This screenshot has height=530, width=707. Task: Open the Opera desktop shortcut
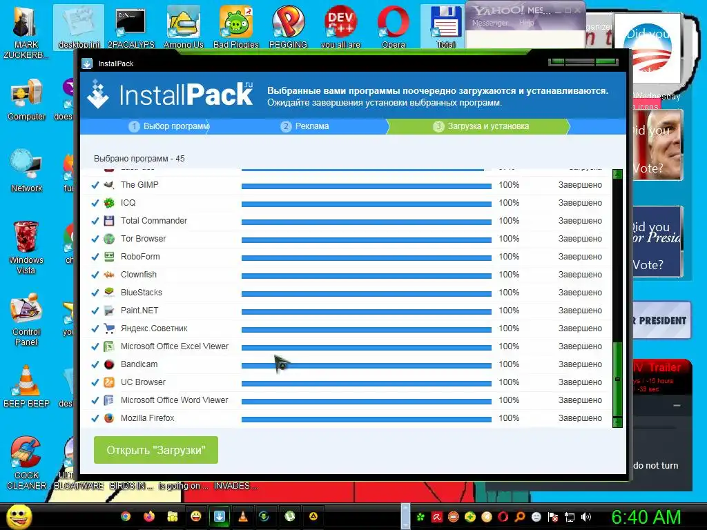tap(393, 27)
